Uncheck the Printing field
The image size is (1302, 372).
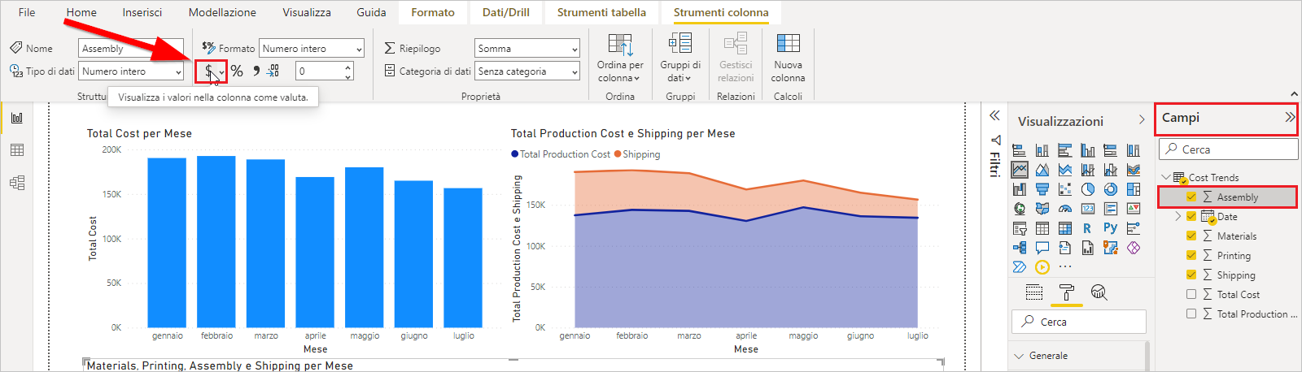click(1191, 256)
